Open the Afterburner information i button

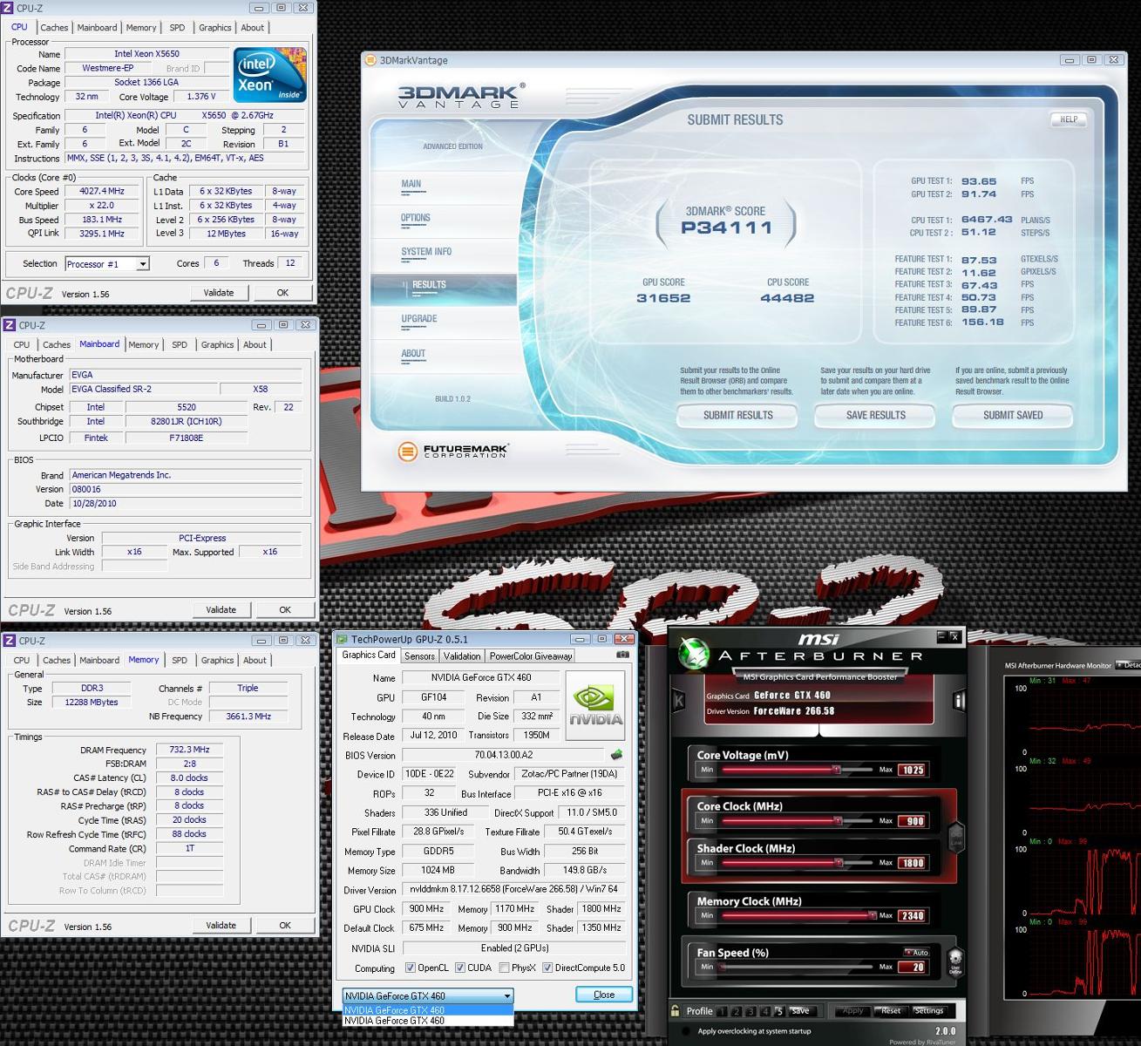coord(959,700)
